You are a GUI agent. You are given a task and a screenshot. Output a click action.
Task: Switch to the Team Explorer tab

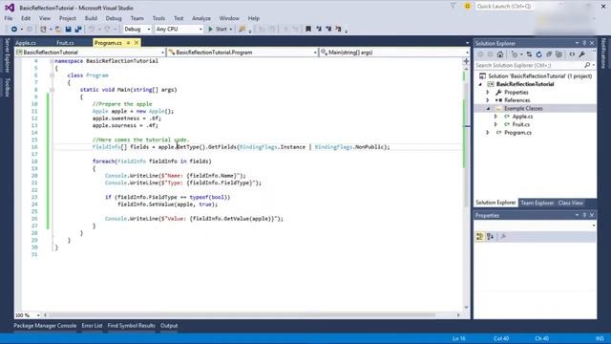(537, 203)
